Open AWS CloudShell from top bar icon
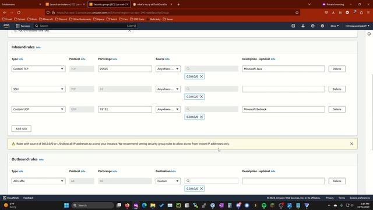 pyautogui.click(x=293, y=26)
